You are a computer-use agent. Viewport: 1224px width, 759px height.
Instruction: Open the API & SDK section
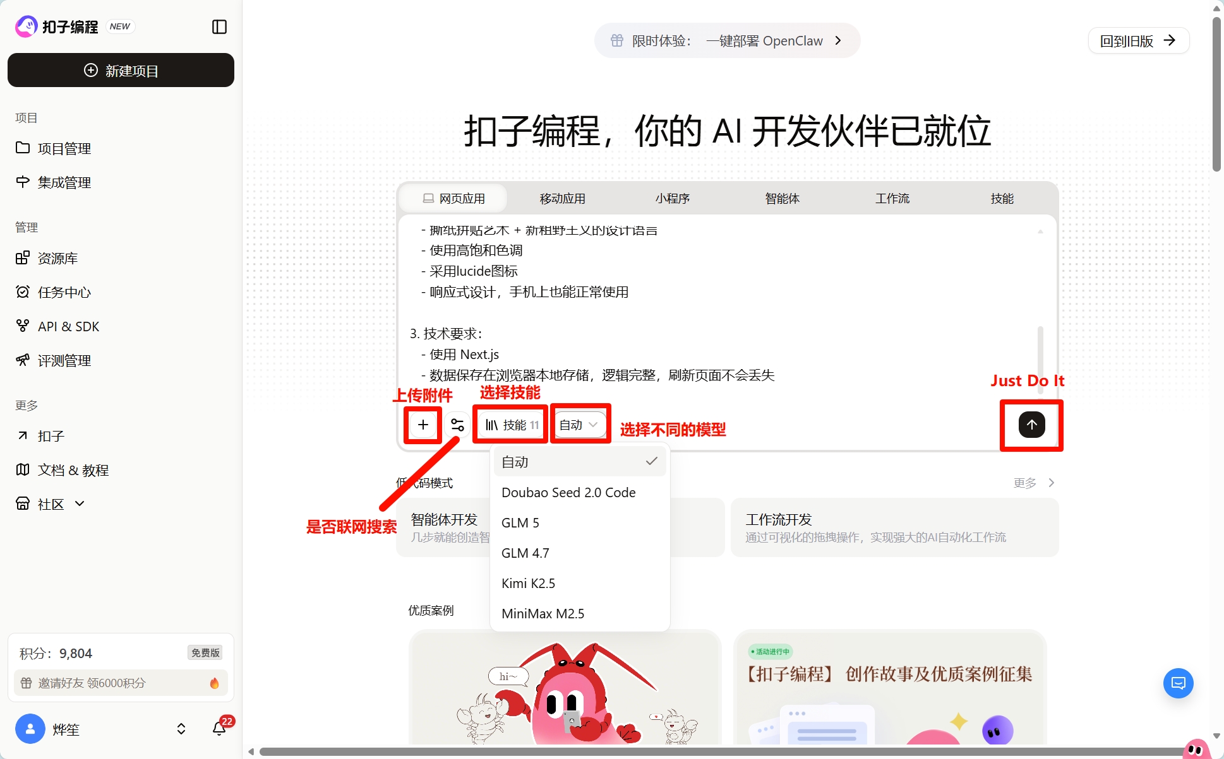click(68, 326)
